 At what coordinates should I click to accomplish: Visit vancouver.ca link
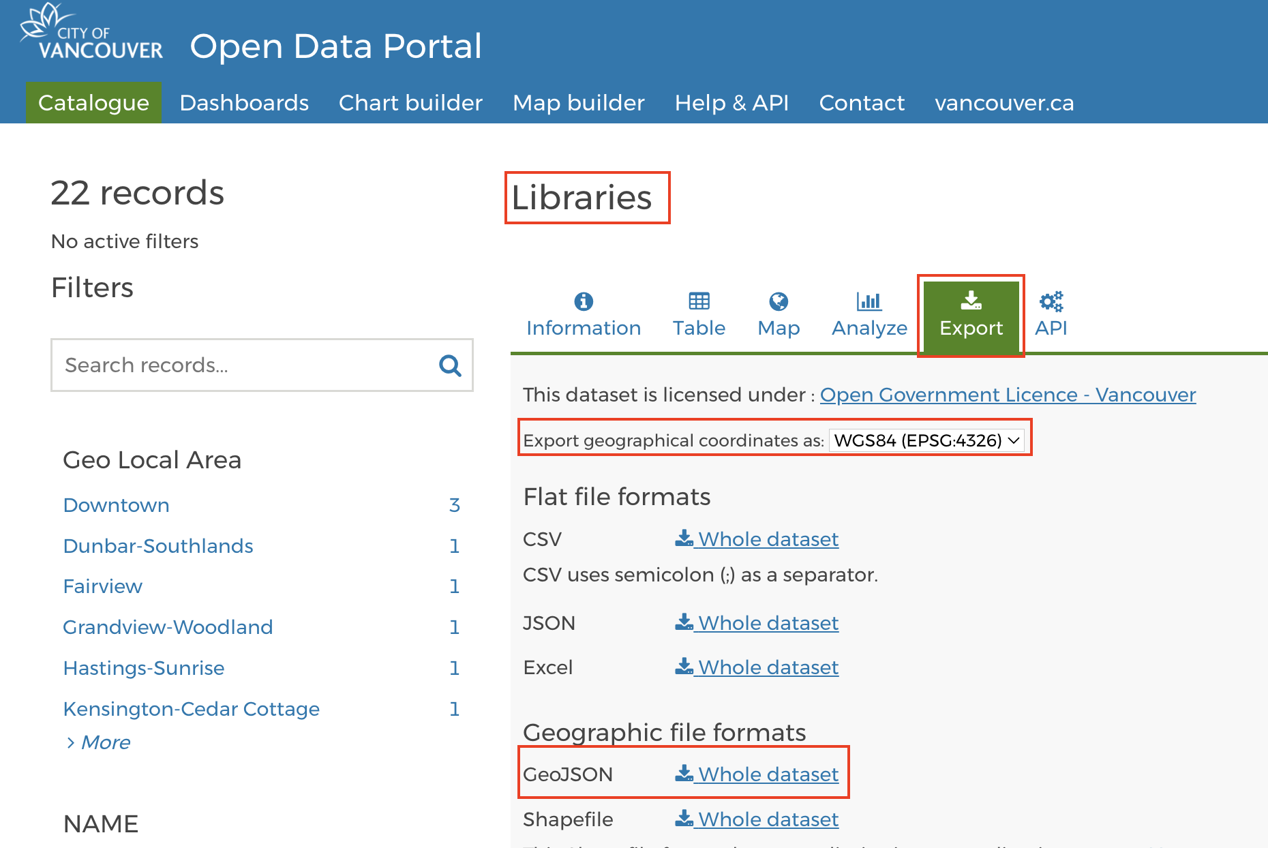click(x=1004, y=102)
